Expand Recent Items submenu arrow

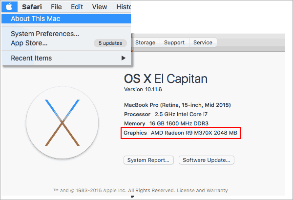(124, 58)
